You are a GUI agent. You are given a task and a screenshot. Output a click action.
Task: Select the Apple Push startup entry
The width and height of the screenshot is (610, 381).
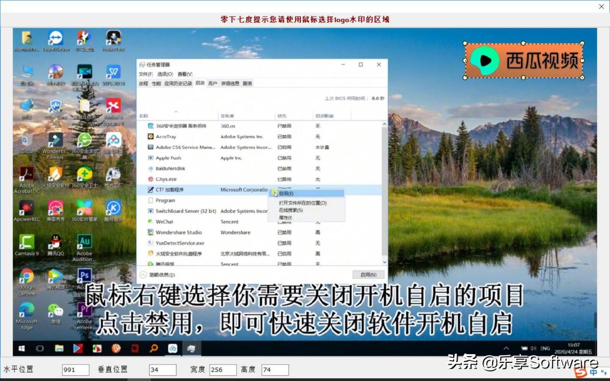tap(259, 158)
